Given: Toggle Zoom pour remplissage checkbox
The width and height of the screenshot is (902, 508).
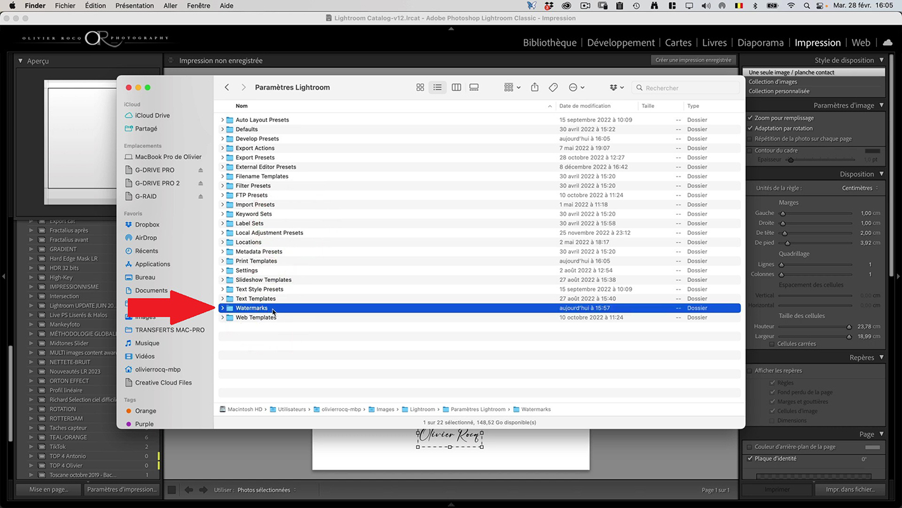Looking at the screenshot, I should tap(750, 118).
